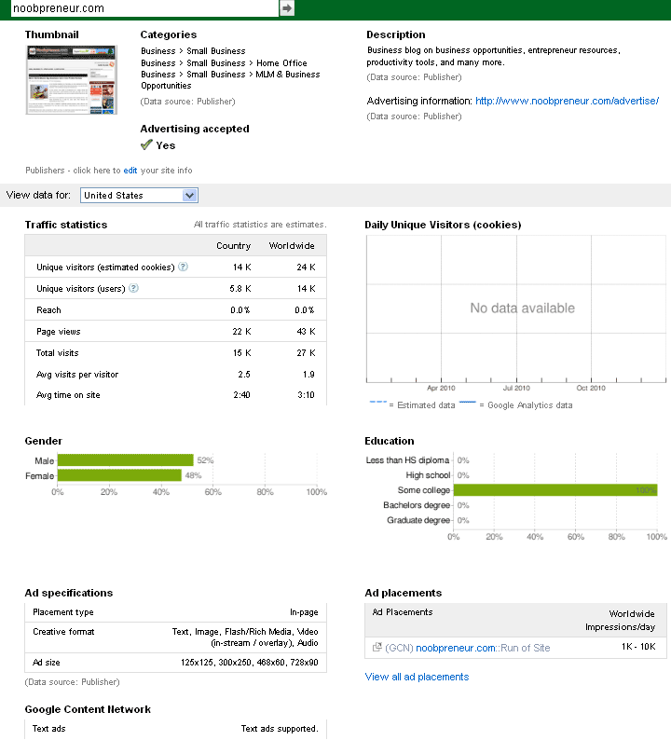Click the Placement type row
Screen dimensions: 671x740
175,612
